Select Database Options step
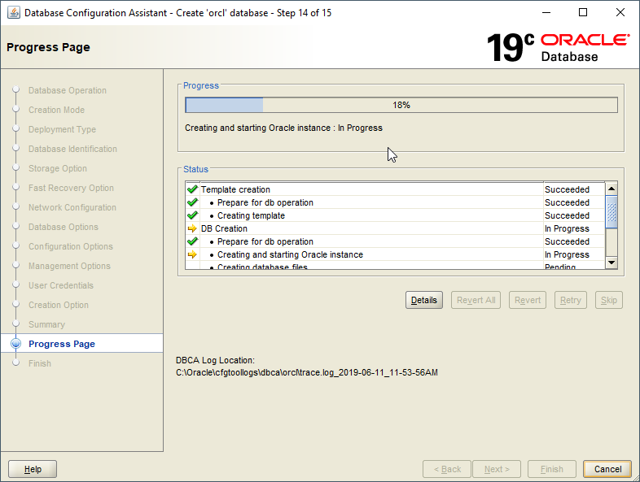Screen dimensions: 640x482 64,227
